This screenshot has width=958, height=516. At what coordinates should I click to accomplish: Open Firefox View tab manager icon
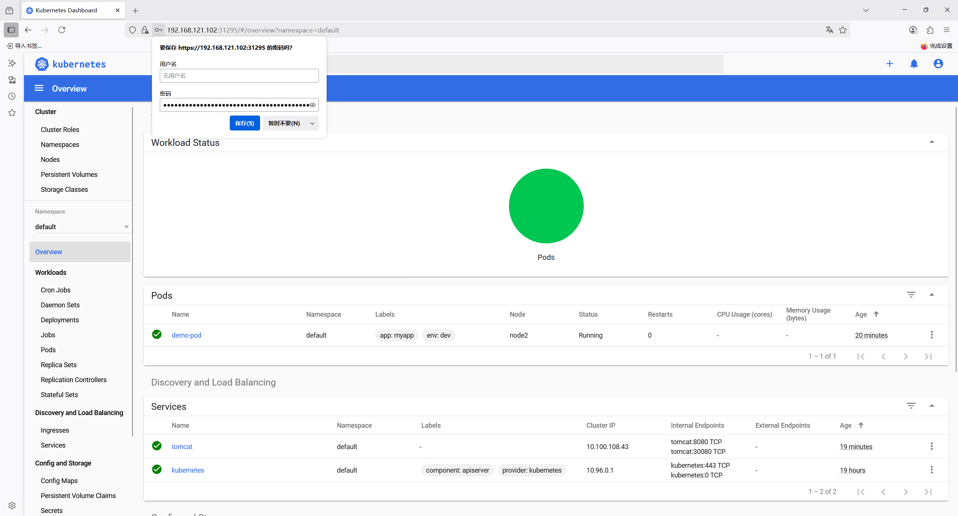[x=9, y=10]
